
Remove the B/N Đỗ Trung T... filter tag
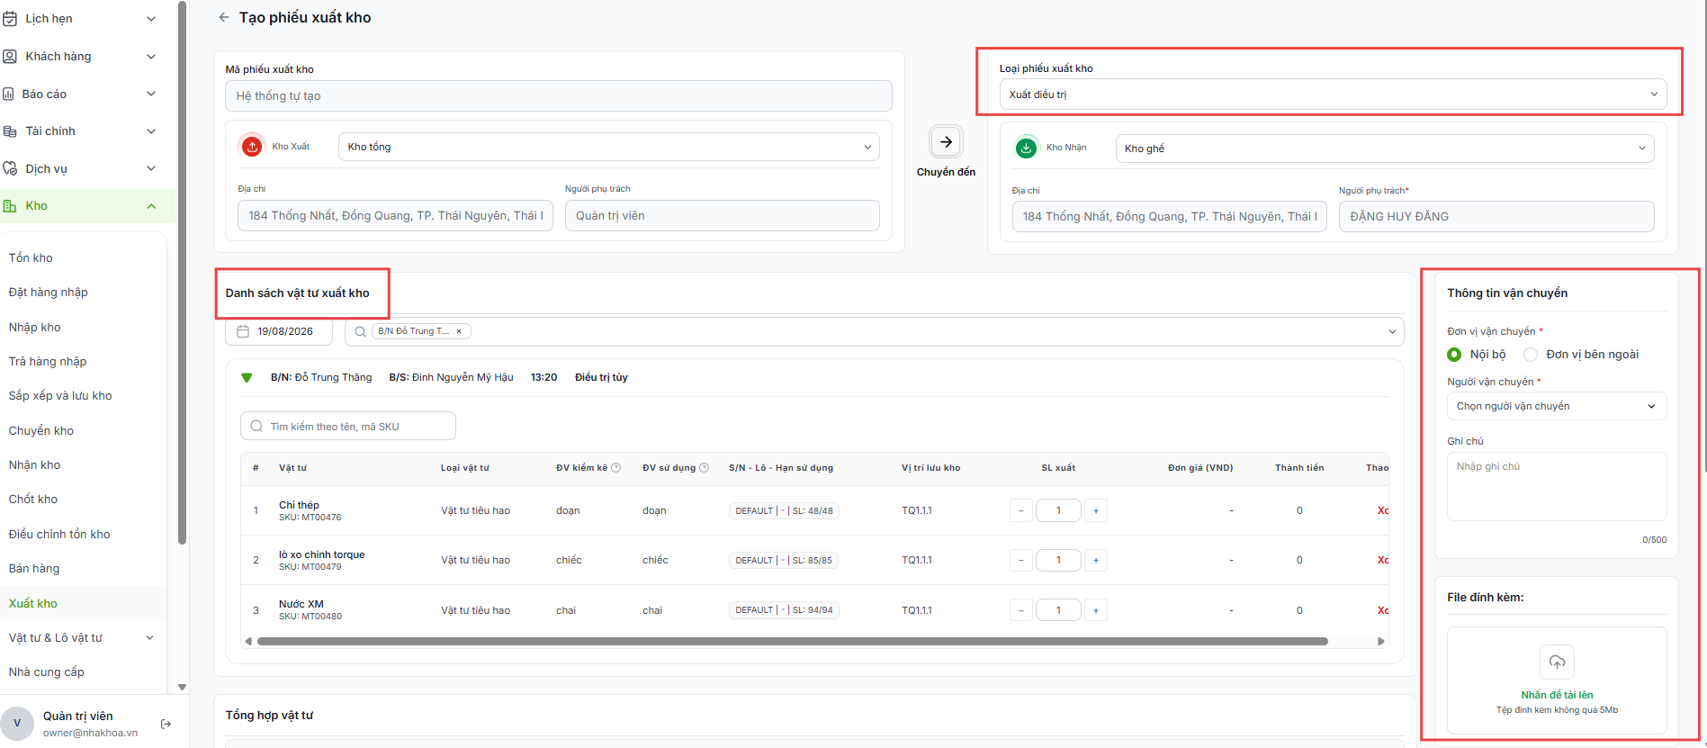pos(459,331)
